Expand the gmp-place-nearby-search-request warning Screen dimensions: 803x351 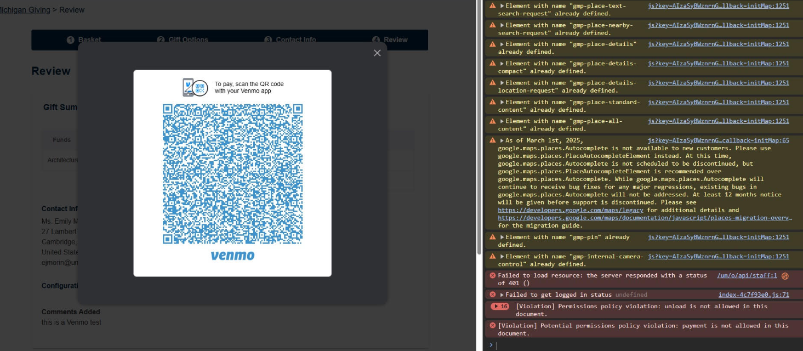(x=502, y=25)
